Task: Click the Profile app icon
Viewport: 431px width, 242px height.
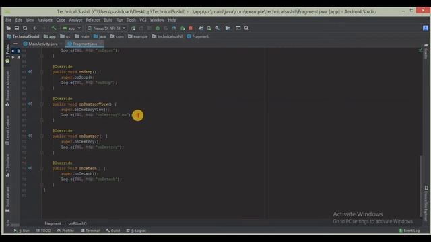Action: click(174, 28)
